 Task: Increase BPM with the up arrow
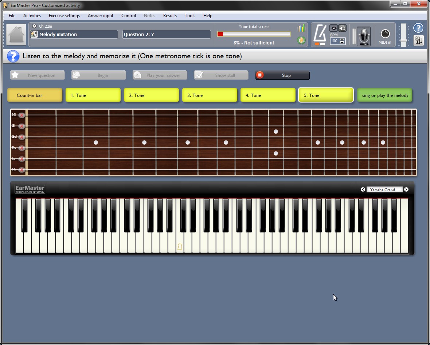pyautogui.click(x=342, y=39)
